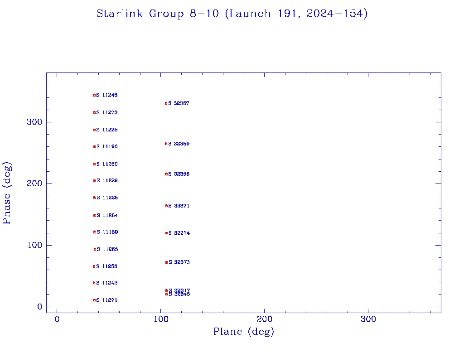This screenshot has height=348, width=464.
Task: Click the "S 11248" satellite label
Action: [107, 95]
